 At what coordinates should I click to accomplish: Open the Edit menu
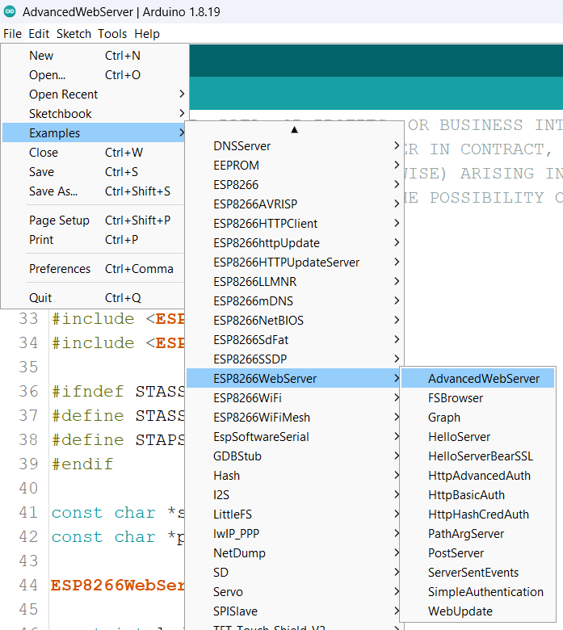39,34
